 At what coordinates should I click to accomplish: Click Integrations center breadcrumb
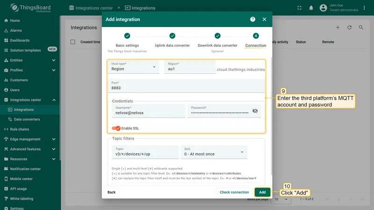point(91,8)
